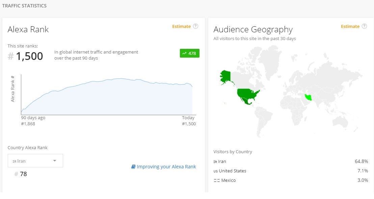Open the Improving your Alexa Rank link
The image size is (374, 199).
click(166, 167)
